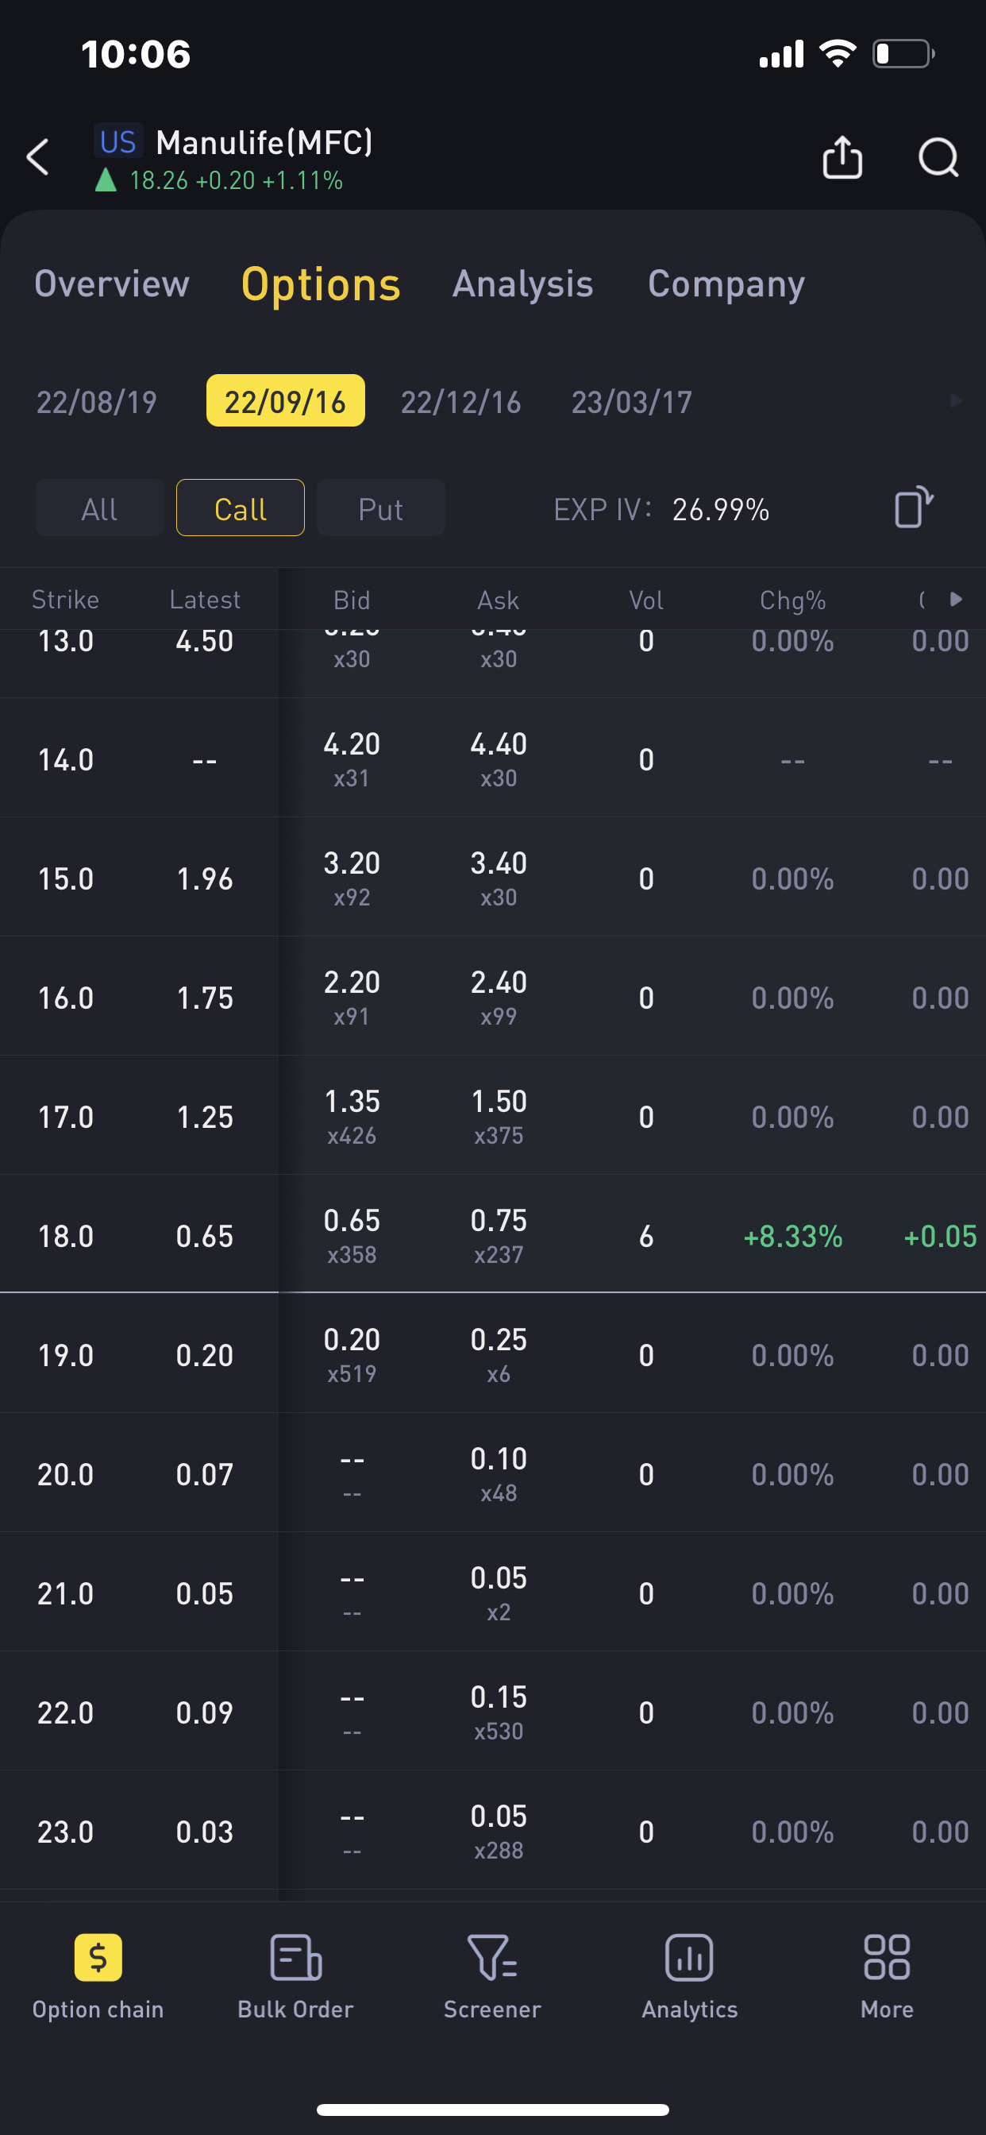Tap the back arrow icon
The width and height of the screenshot is (986, 2135).
(38, 157)
